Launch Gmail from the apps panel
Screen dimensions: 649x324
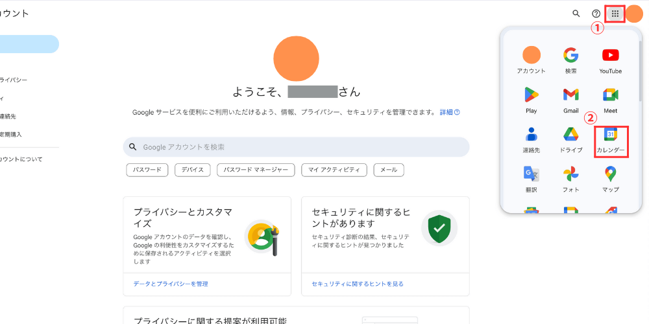click(570, 100)
